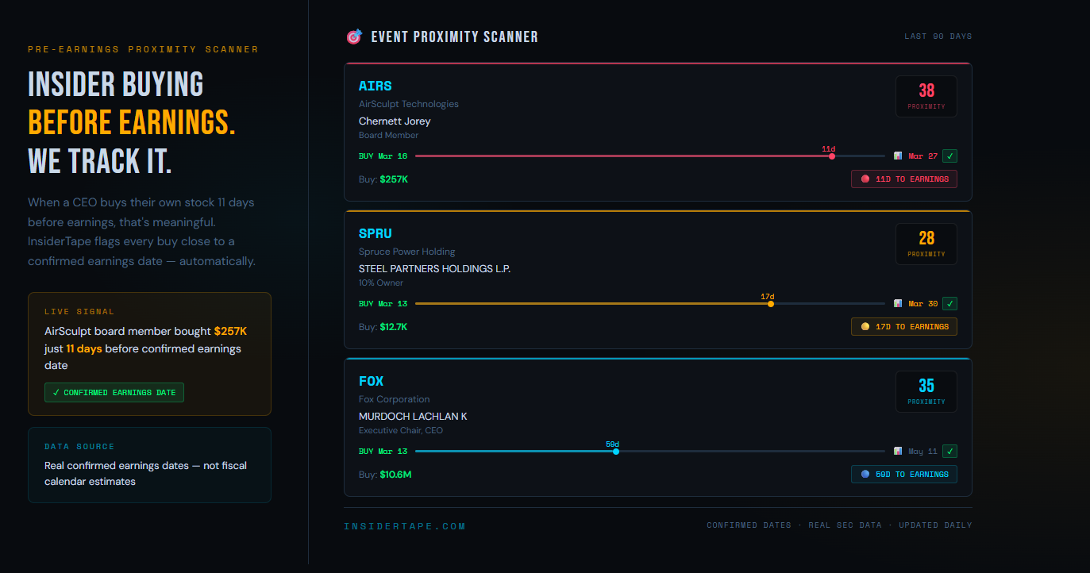This screenshot has height=573, width=1090.
Task: Click the 17d marker on SPRU timeline
Action: [771, 304]
